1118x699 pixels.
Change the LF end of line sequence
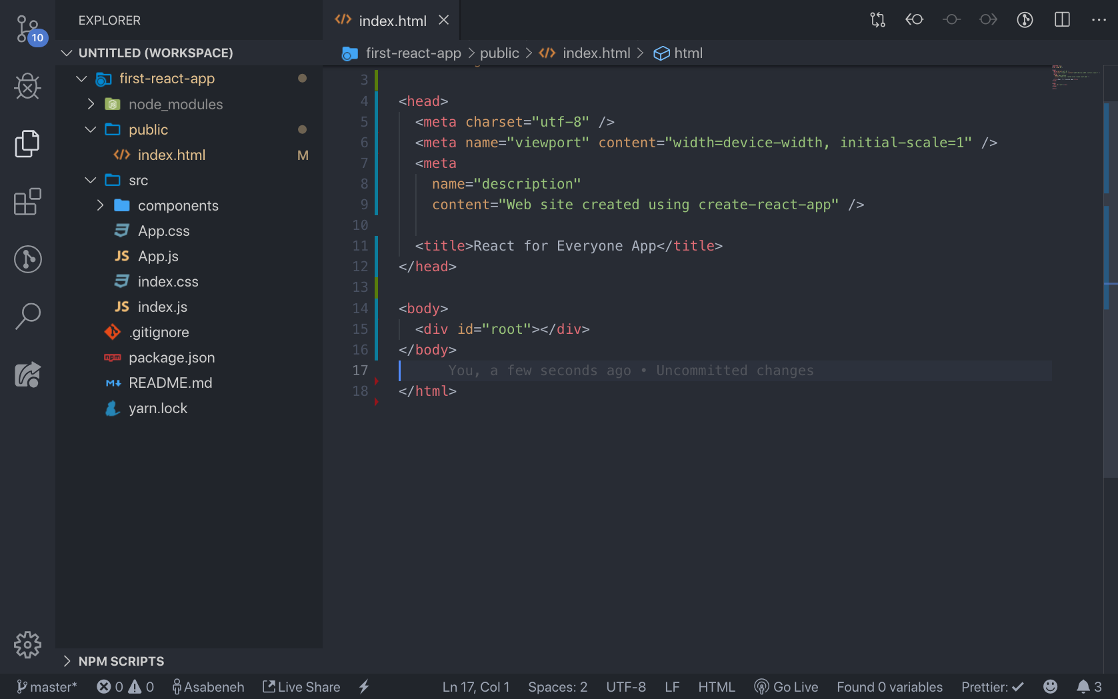coord(672,687)
